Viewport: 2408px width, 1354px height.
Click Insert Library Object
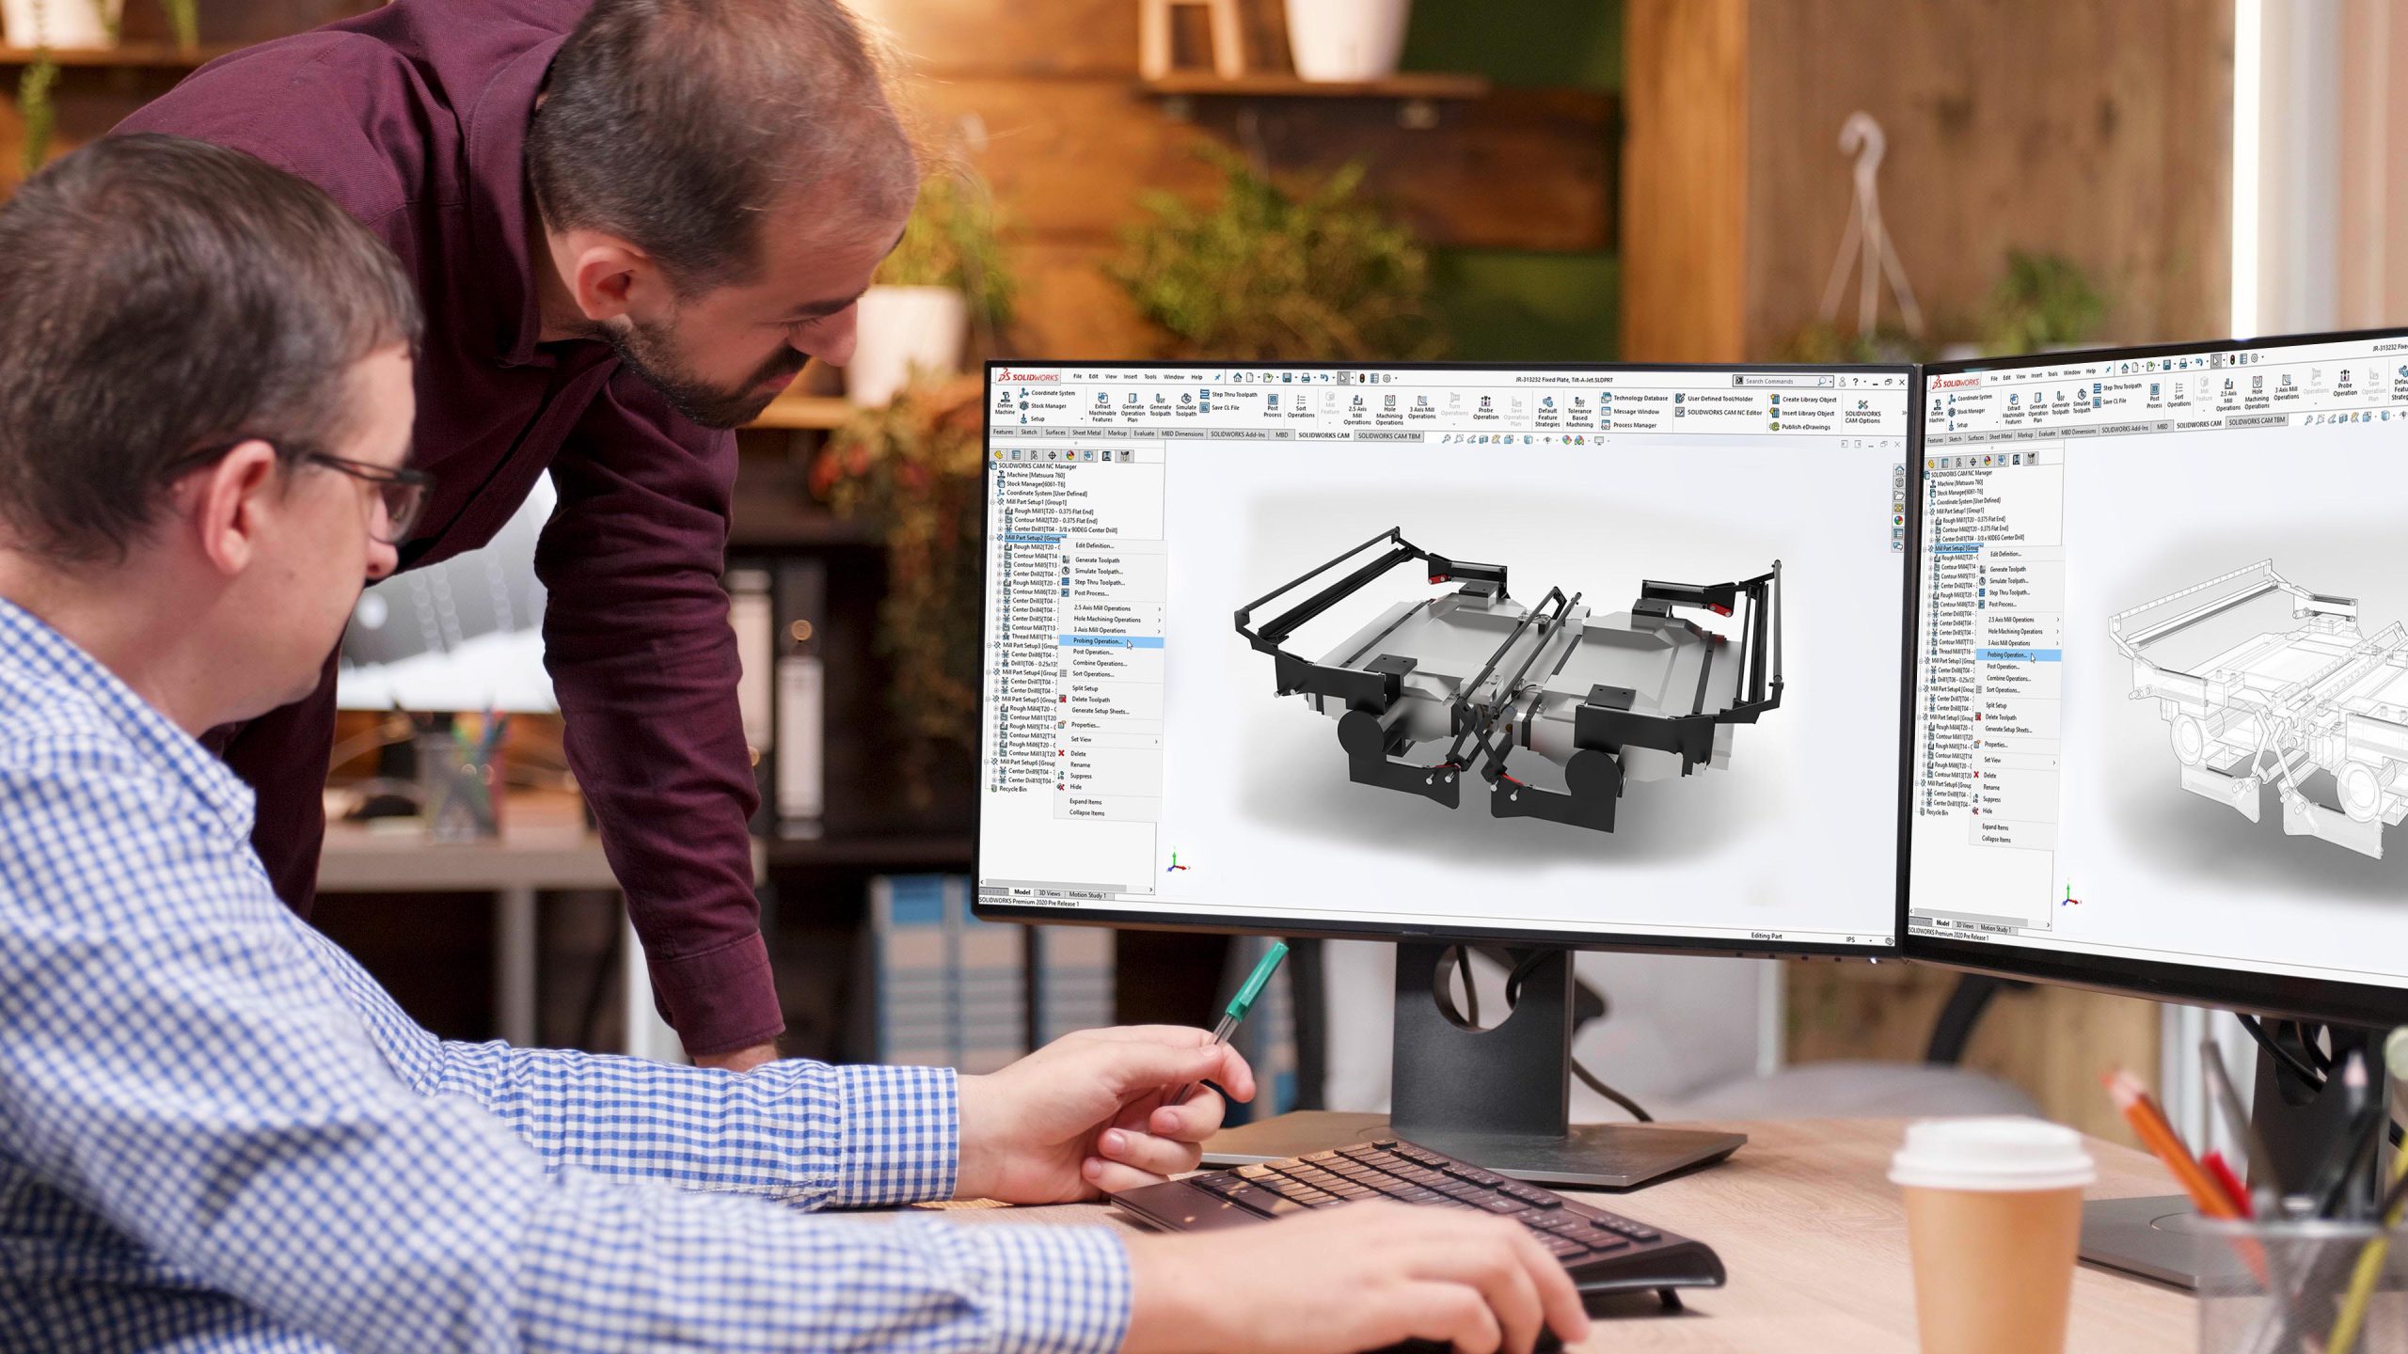[1801, 413]
